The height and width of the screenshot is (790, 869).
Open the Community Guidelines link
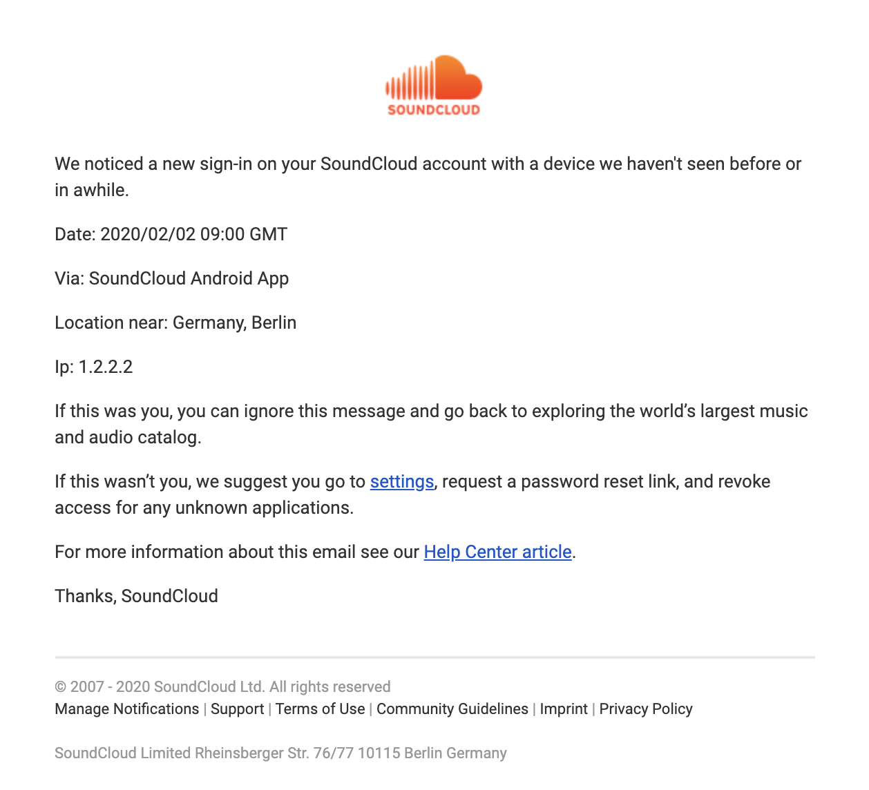(x=452, y=709)
